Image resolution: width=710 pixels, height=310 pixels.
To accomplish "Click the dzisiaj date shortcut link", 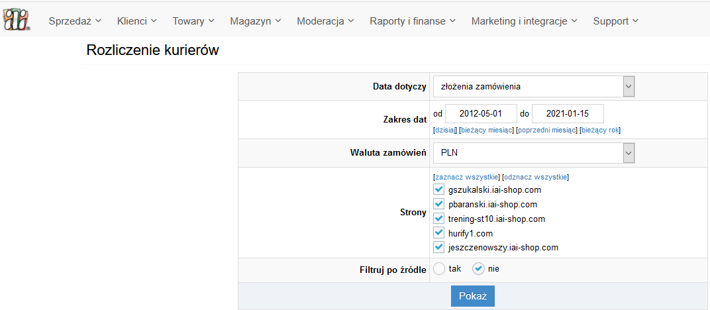I will pos(444,130).
